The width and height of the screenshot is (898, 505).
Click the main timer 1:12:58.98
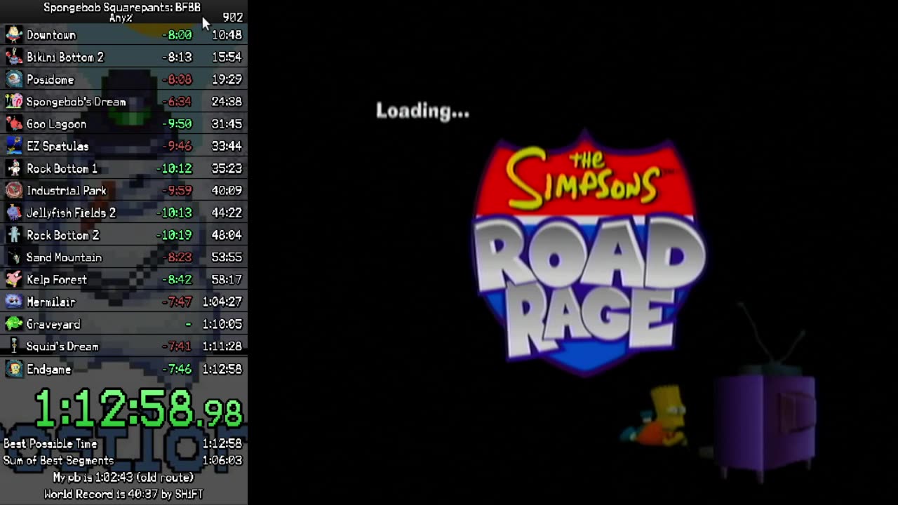pos(138,409)
